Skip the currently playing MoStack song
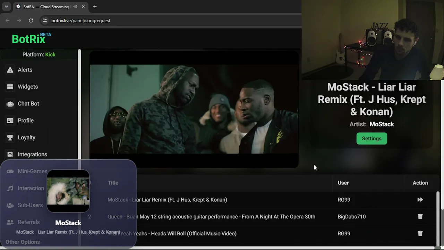 click(x=420, y=200)
